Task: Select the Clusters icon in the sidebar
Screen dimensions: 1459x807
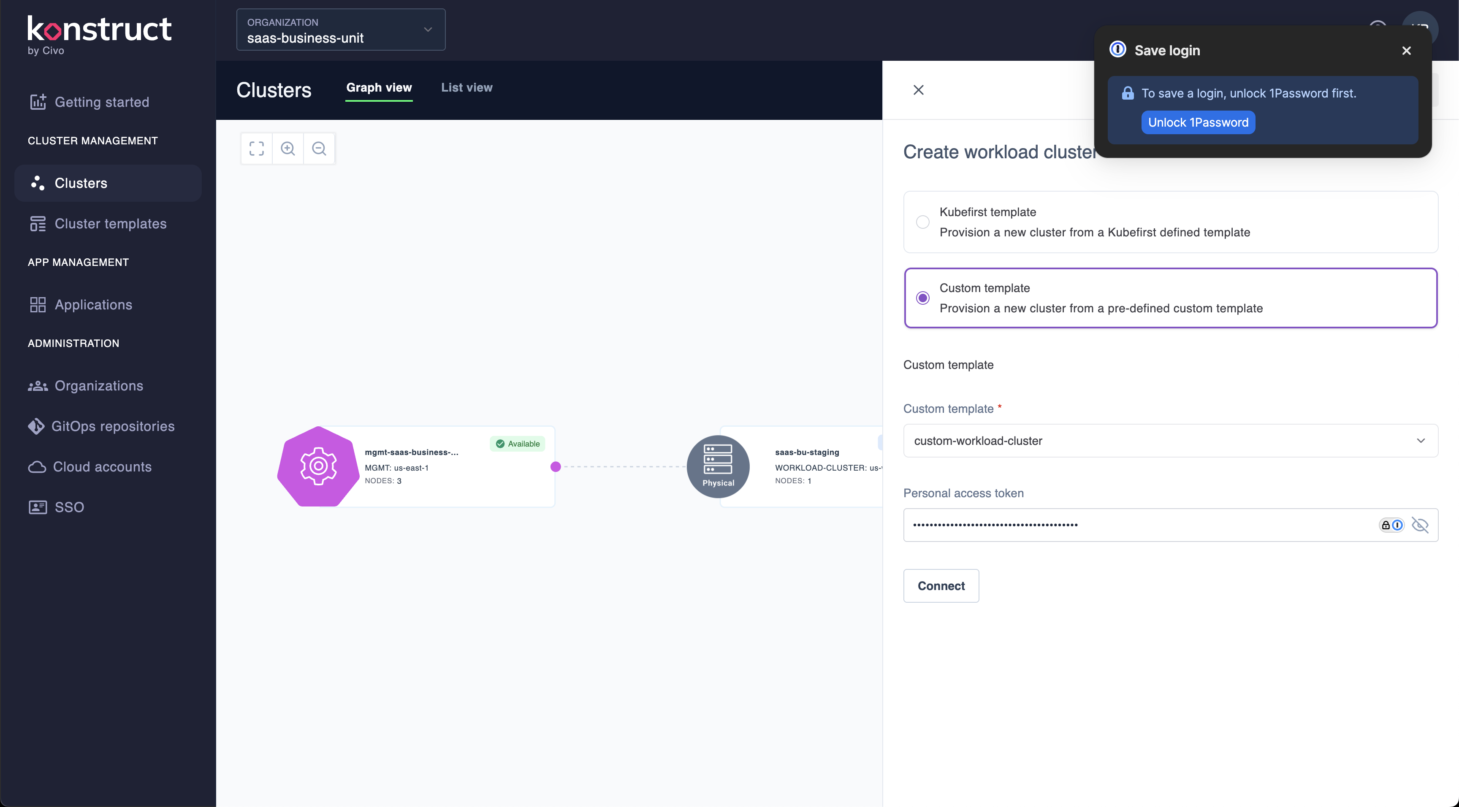Action: (37, 183)
